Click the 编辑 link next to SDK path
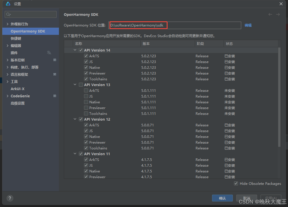Image resolution: width=288 pixels, height=207 pixels. pyautogui.click(x=248, y=25)
